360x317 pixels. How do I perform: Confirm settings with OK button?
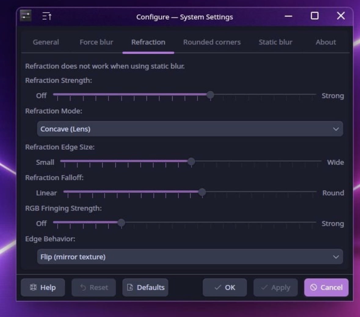pos(224,287)
